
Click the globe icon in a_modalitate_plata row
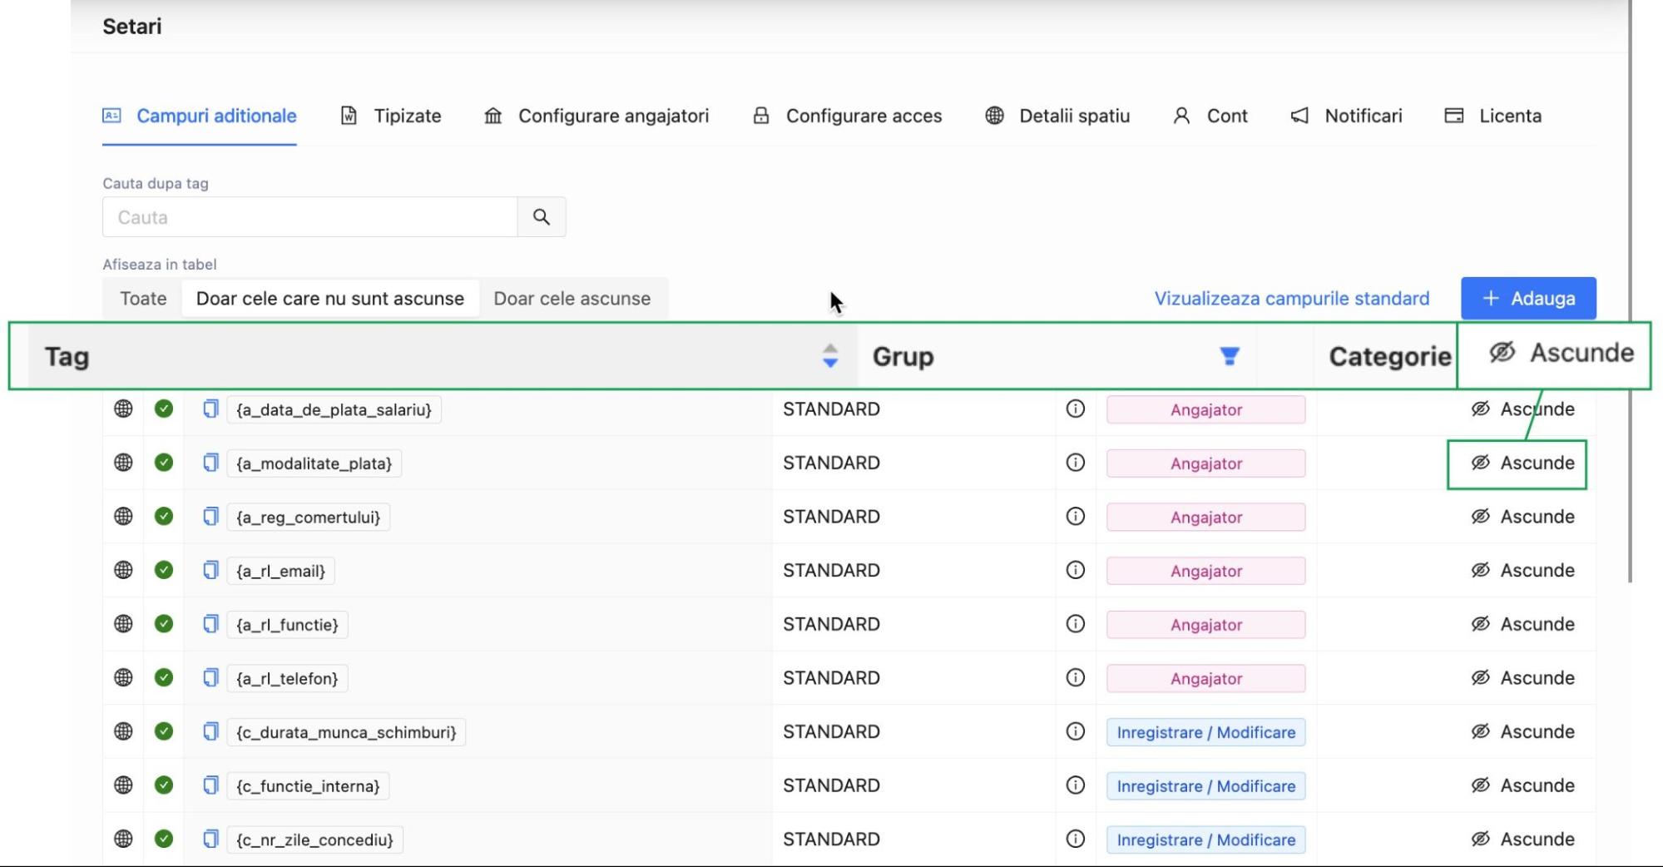point(123,463)
